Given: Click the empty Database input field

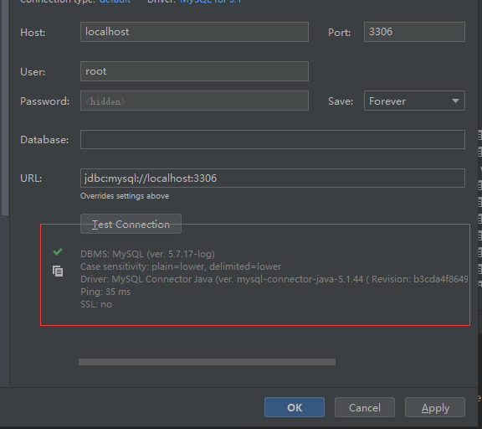Looking at the screenshot, I should coord(273,139).
